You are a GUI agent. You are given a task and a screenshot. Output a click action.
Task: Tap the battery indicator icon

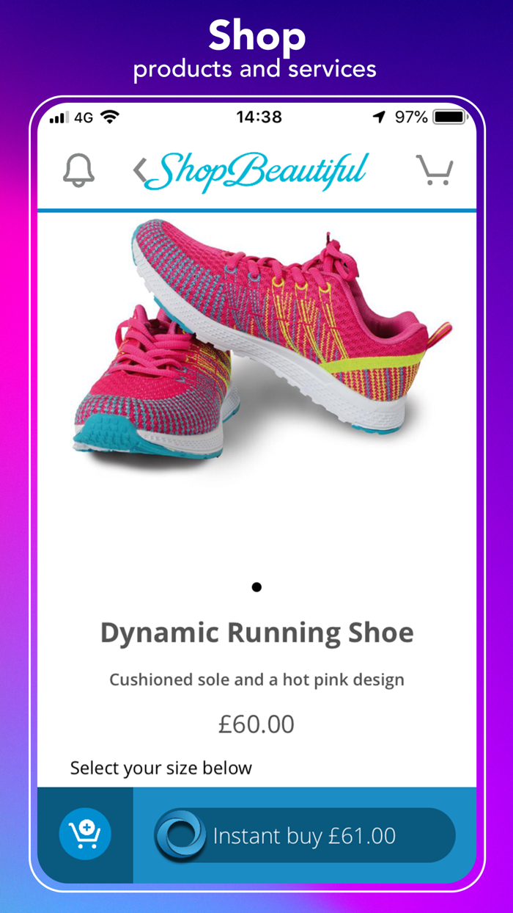(449, 117)
